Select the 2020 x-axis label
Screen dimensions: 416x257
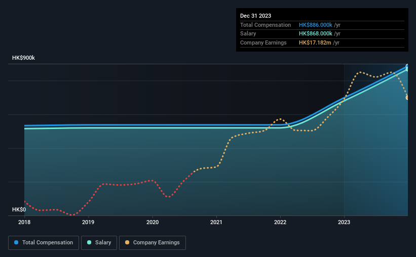pyautogui.click(x=153, y=222)
